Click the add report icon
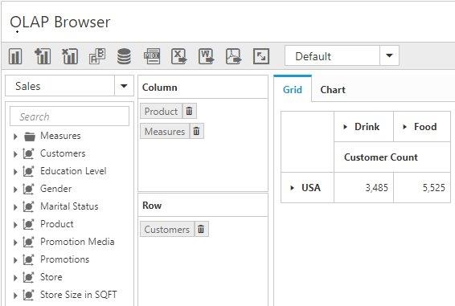455x306 pixels. click(x=43, y=56)
